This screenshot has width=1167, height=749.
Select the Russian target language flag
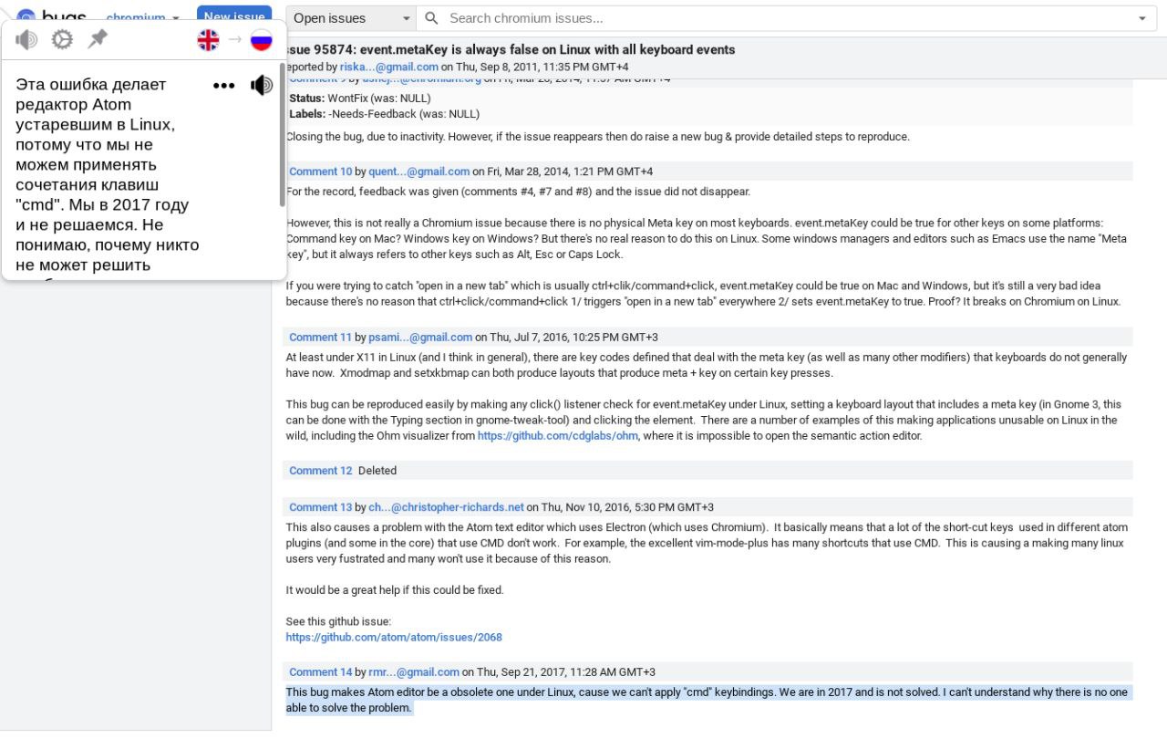click(x=262, y=39)
